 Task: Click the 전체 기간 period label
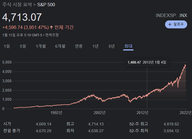pos(64,27)
